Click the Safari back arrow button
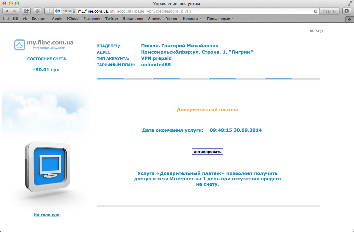354x232 pixels. 7,11
